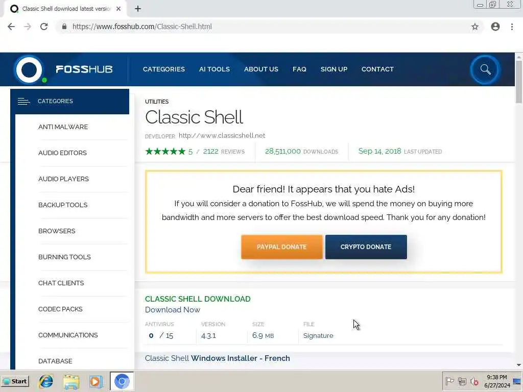Go to ABOUT US page

261,69
